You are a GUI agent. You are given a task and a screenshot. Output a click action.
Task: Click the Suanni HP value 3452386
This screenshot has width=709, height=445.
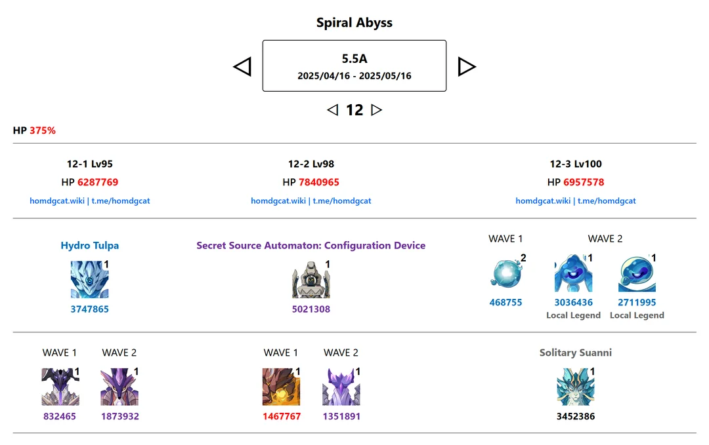576,417
